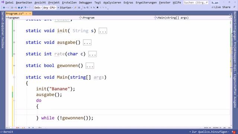Click the ellipsis box after rate(char c)

click(x=92, y=54)
